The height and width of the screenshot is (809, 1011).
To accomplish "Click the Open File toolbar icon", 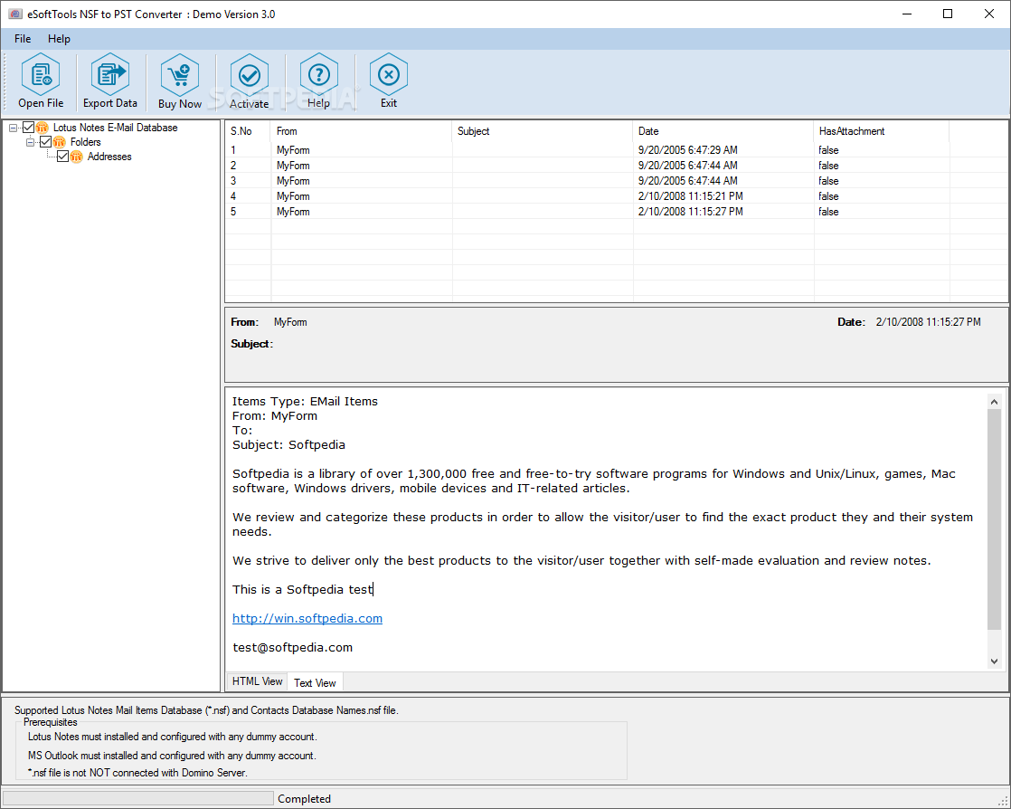I will point(41,74).
